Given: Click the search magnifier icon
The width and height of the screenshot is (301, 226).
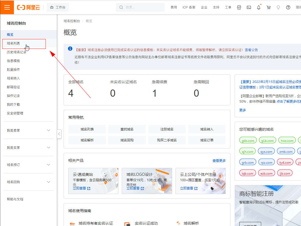Looking at the screenshot, I should click(x=121, y=7).
